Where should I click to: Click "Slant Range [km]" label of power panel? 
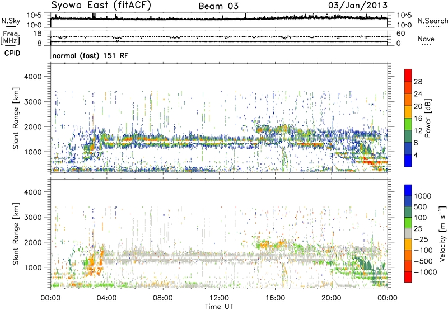[x=16, y=118]
